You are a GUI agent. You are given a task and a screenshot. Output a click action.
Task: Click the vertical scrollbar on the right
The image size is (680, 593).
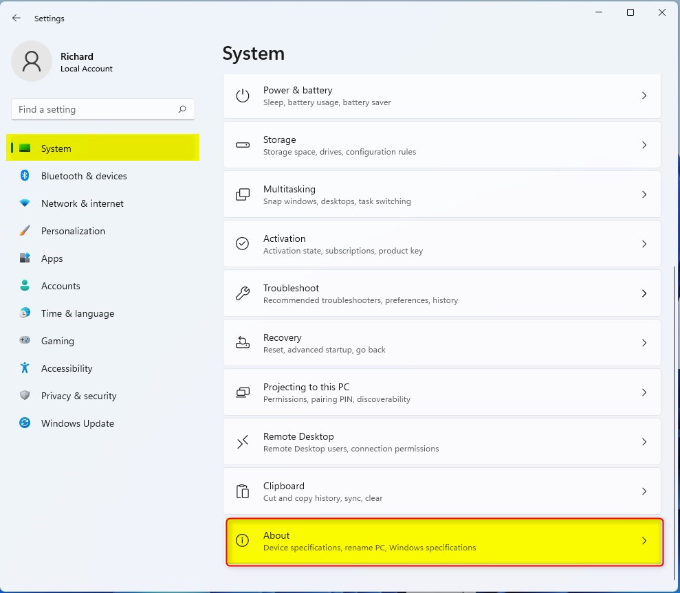point(673,412)
